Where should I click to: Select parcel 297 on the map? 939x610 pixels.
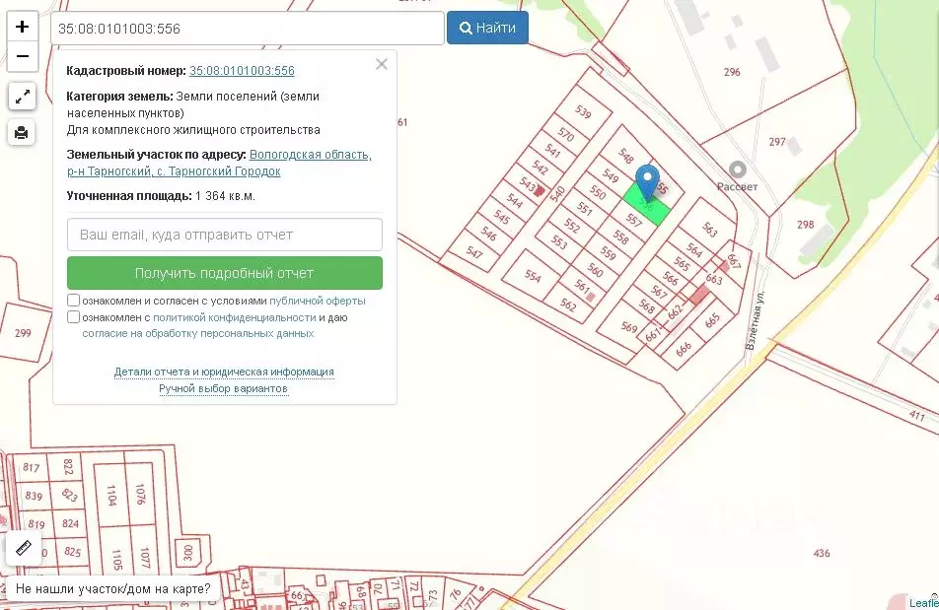pyautogui.click(x=777, y=142)
